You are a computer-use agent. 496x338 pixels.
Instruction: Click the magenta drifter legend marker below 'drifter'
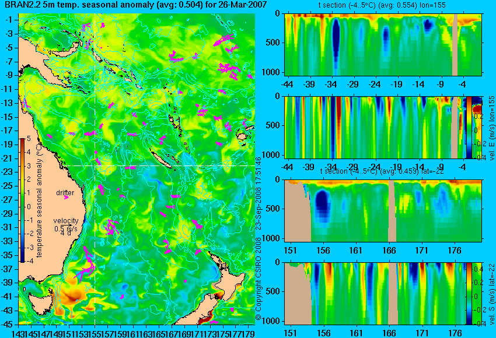click(66, 198)
